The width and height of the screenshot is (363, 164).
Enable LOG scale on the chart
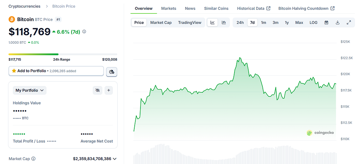(314, 22)
